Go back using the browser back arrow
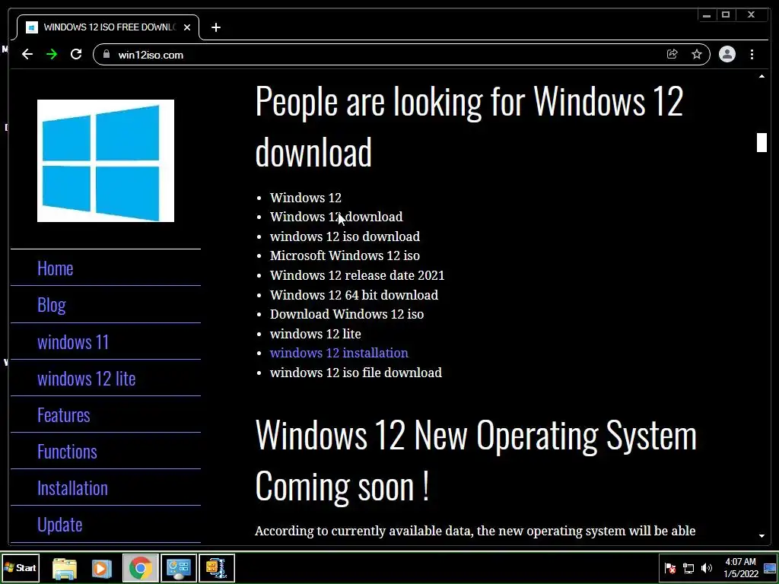This screenshot has height=584, width=779. [27, 54]
